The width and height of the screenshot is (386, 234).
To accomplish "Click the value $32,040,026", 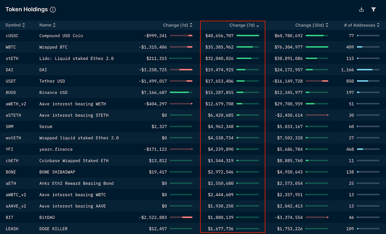I will pos(220,58).
